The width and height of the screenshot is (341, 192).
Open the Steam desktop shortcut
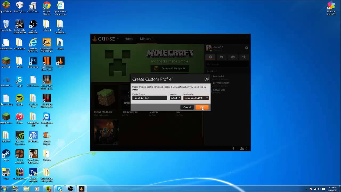[x=6, y=155]
